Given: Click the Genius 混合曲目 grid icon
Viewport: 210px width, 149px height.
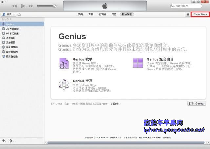Looking at the screenshot, I should tap(138, 63).
